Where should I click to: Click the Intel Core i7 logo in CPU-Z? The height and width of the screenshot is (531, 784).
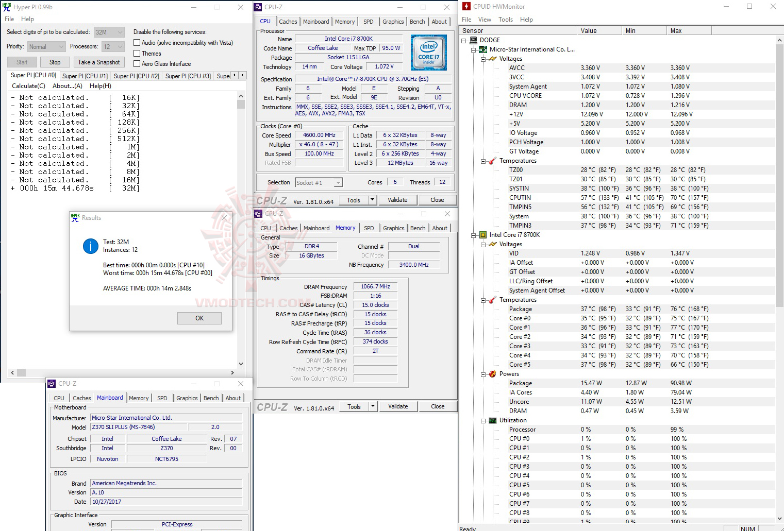click(x=429, y=53)
